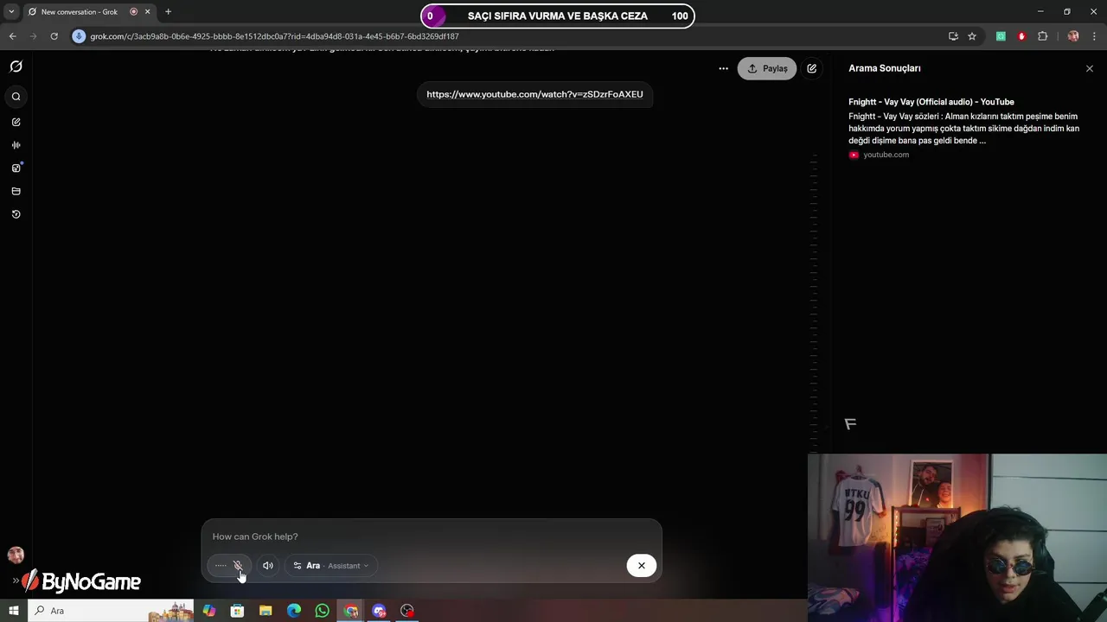Viewport: 1107px width, 622px height.
Task: Click the search result snippet text
Action: coord(963,128)
